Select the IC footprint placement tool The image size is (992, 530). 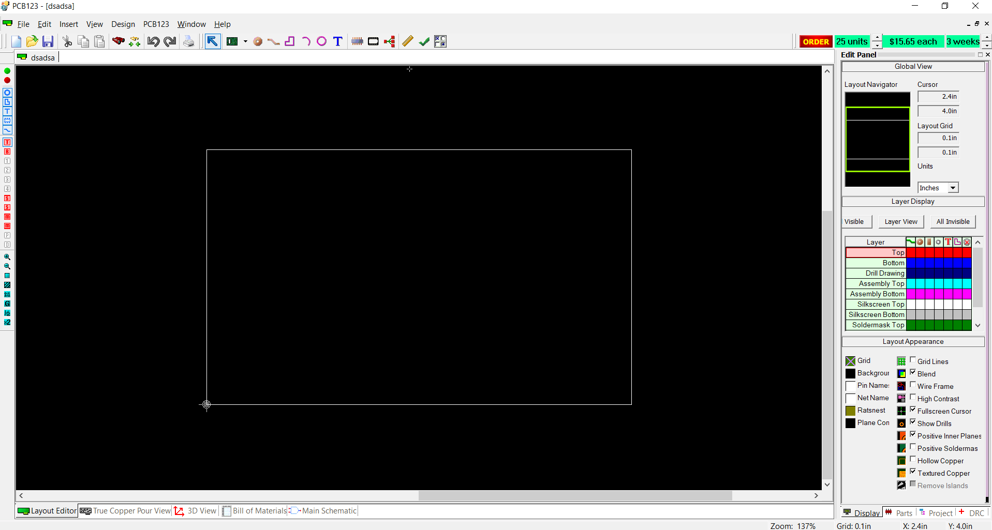(357, 41)
